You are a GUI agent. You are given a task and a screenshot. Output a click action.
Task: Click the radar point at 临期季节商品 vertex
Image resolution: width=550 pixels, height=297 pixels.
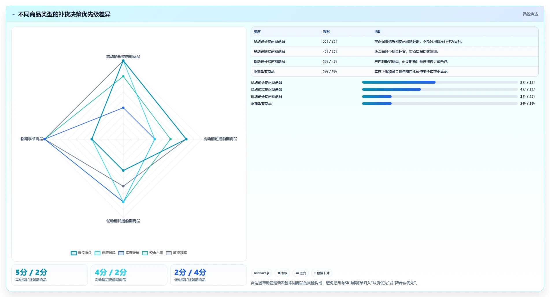pos(45,139)
